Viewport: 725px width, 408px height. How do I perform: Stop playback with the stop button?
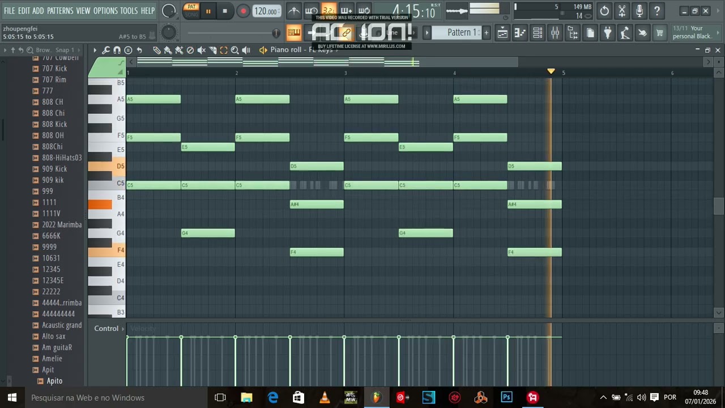click(x=225, y=11)
